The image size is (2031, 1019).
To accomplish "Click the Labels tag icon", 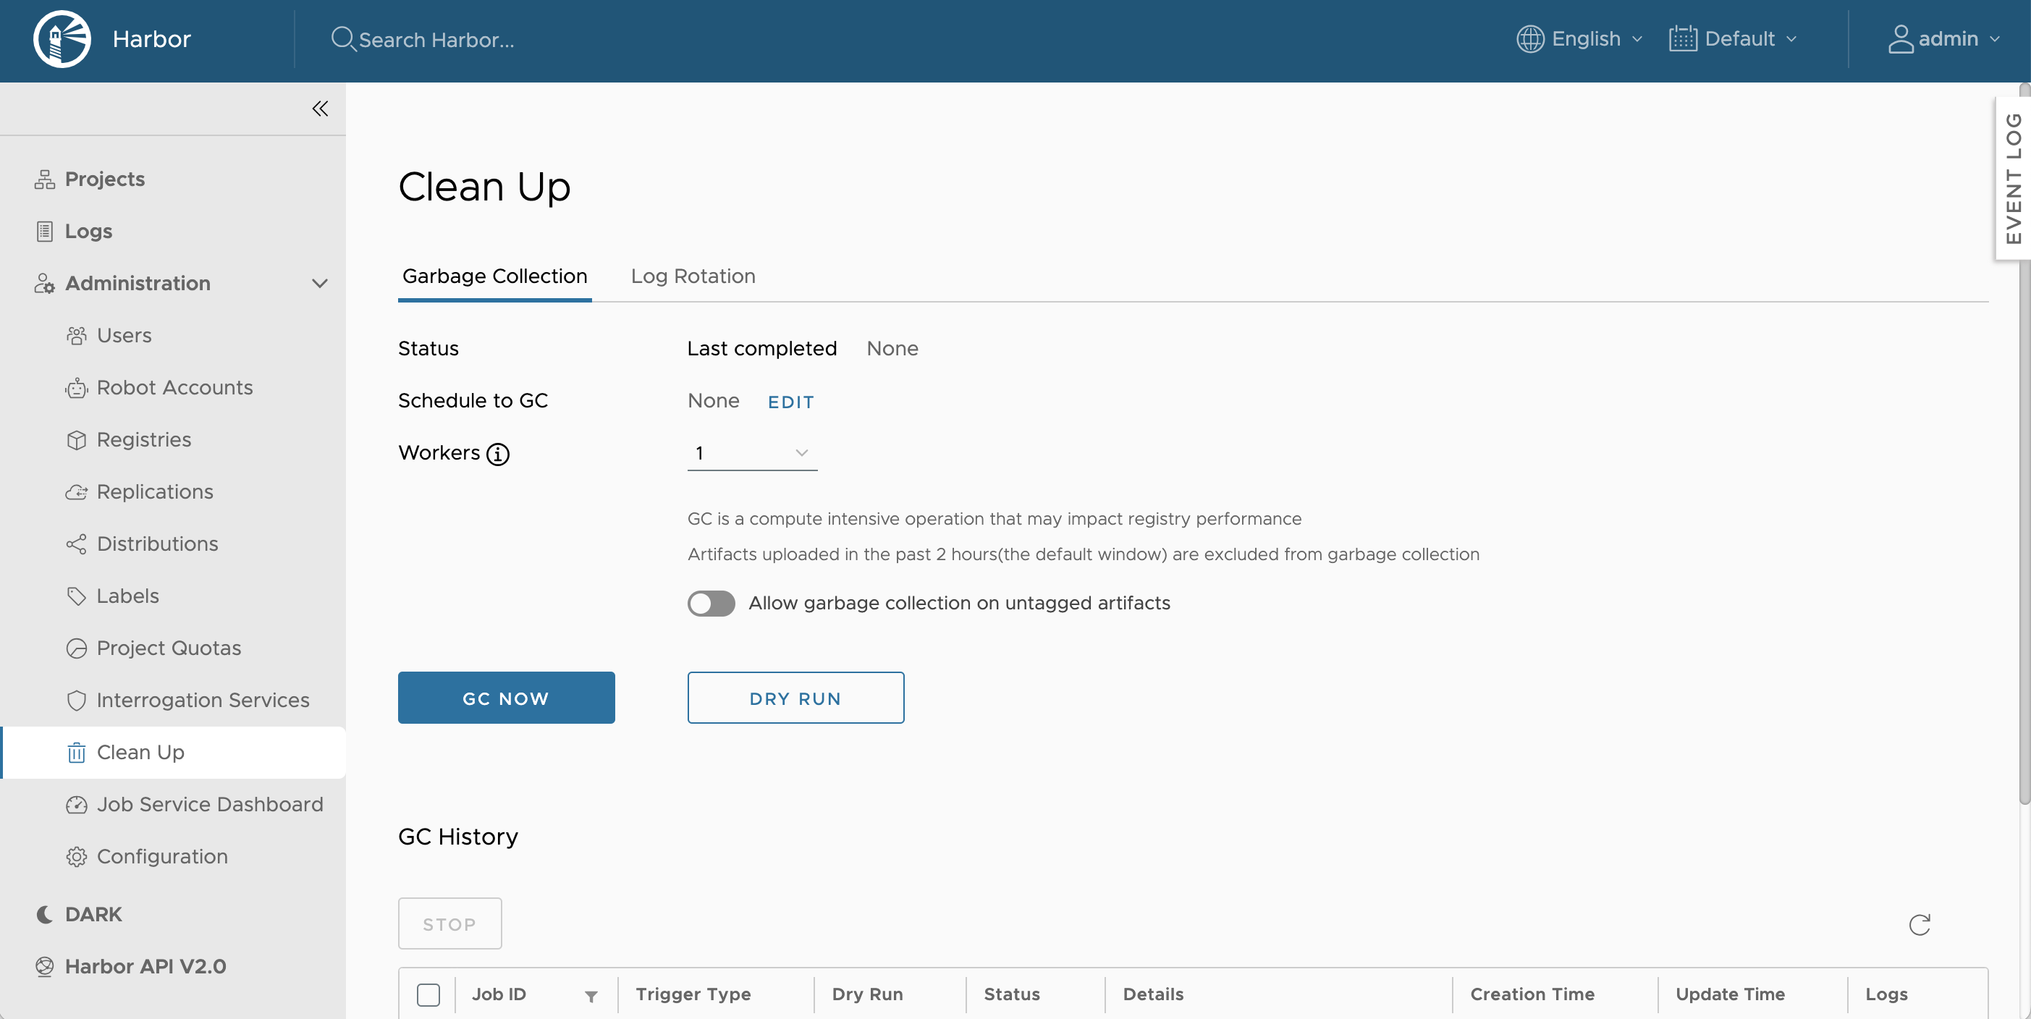I will click(x=77, y=596).
